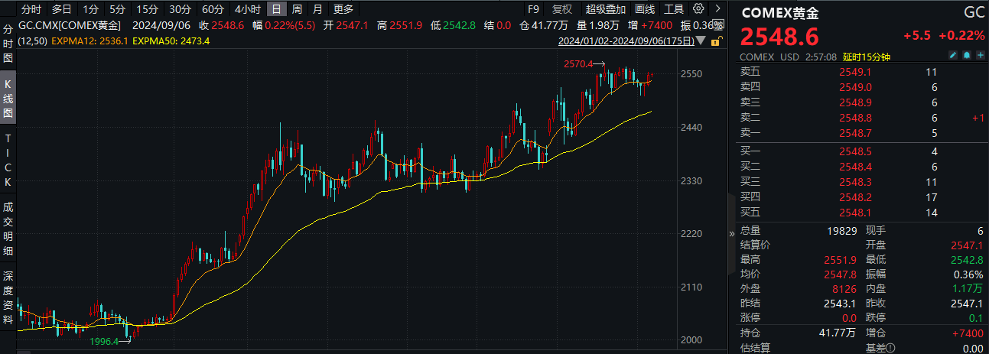Click the 买四 price 2548.2
This screenshot has height=354, width=989.
[855, 197]
